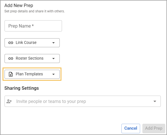Image resolution: width=167 pixels, height=135 pixels.
Task: Open the invite people dropdown arrow
Action: coord(155,101)
